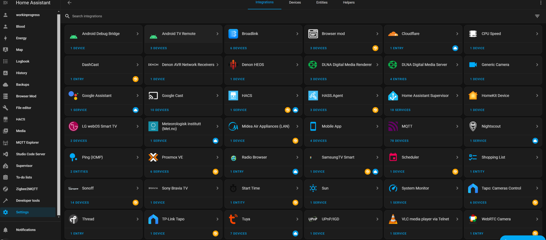Open the 10 DEVICES link under Google Cast
The height and width of the screenshot is (240, 546).
tap(160, 110)
